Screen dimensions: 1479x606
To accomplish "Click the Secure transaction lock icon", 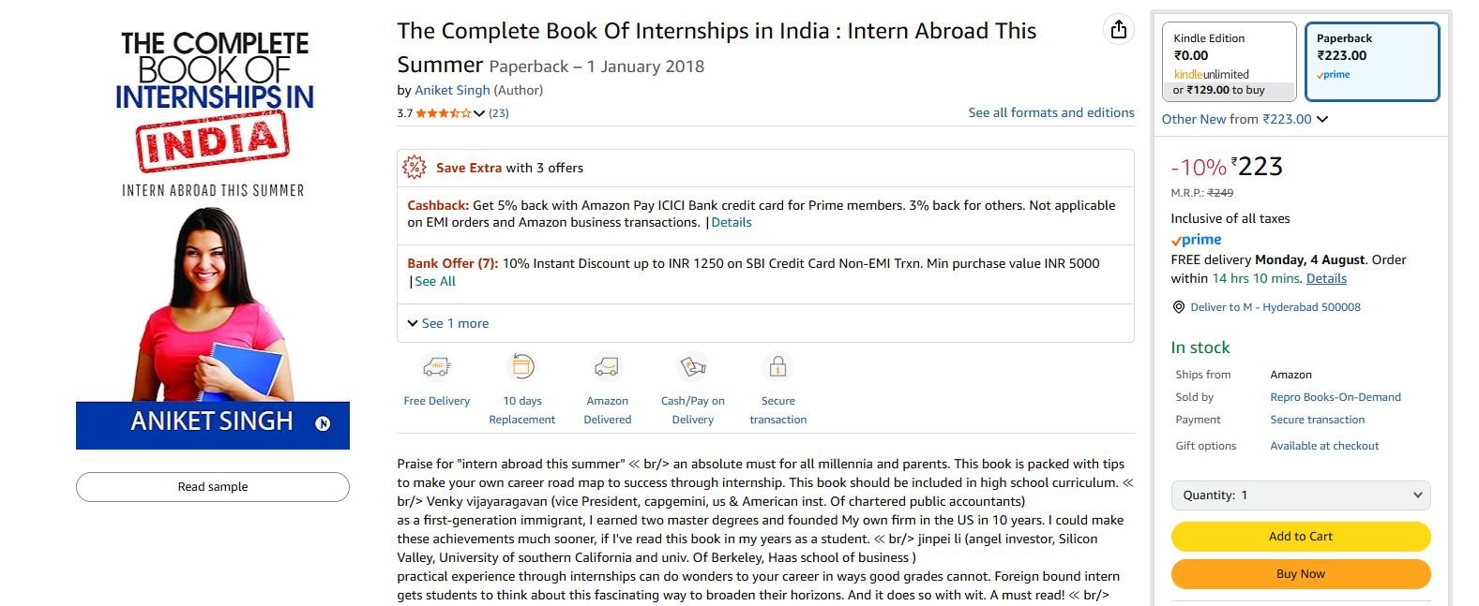I will point(777,367).
